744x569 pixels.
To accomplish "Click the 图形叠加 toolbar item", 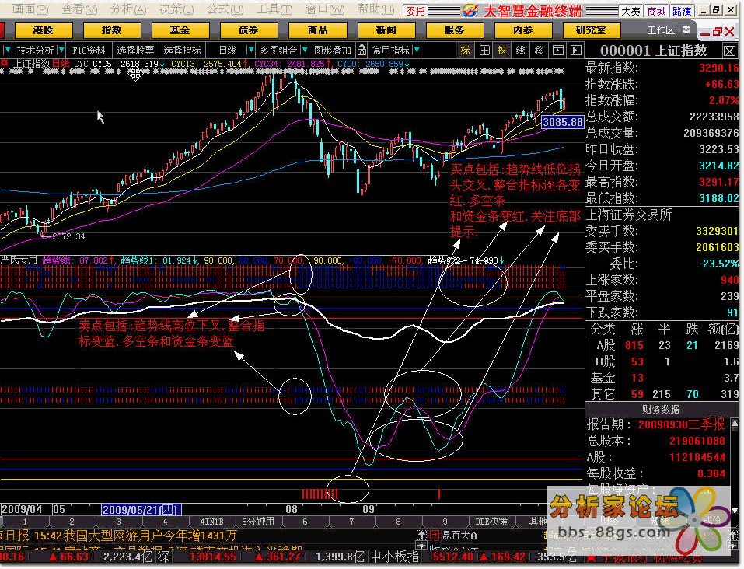I will coord(333,50).
